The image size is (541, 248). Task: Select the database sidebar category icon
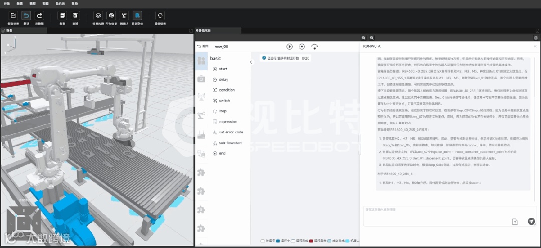201,153
